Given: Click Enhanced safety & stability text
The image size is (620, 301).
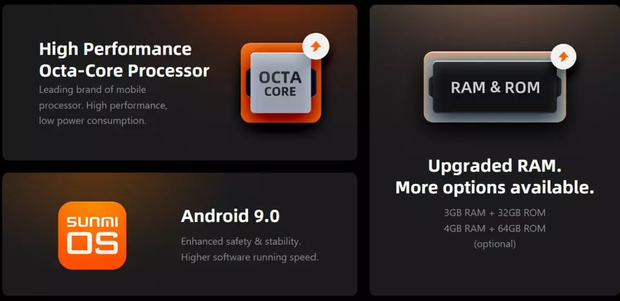Looking at the screenshot, I should click(x=241, y=242).
